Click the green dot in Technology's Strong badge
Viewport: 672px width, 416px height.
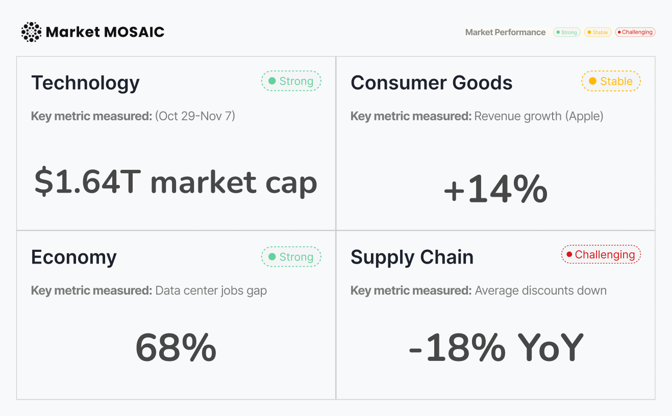pyautogui.click(x=272, y=81)
